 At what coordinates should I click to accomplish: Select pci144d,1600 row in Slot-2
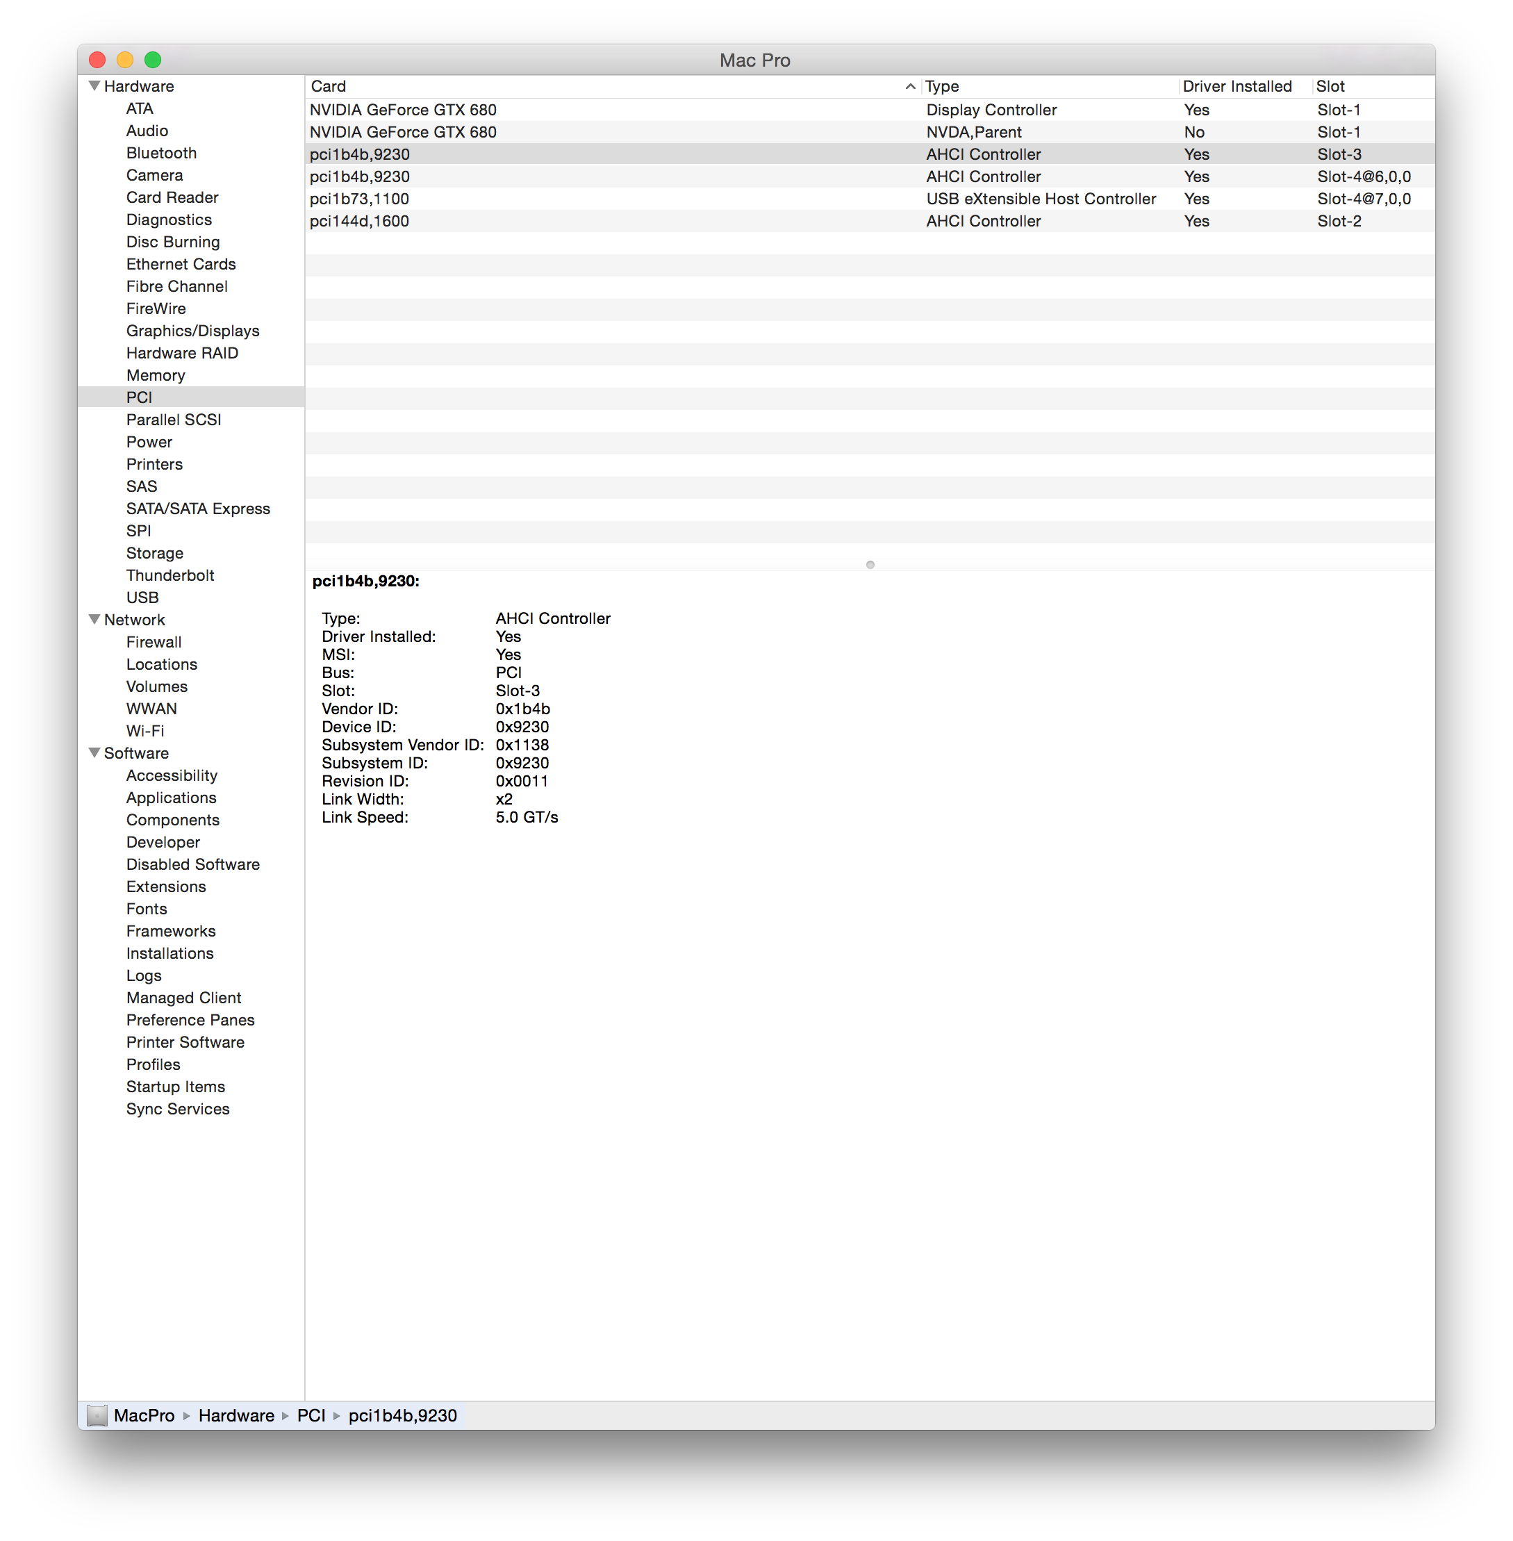(870, 221)
